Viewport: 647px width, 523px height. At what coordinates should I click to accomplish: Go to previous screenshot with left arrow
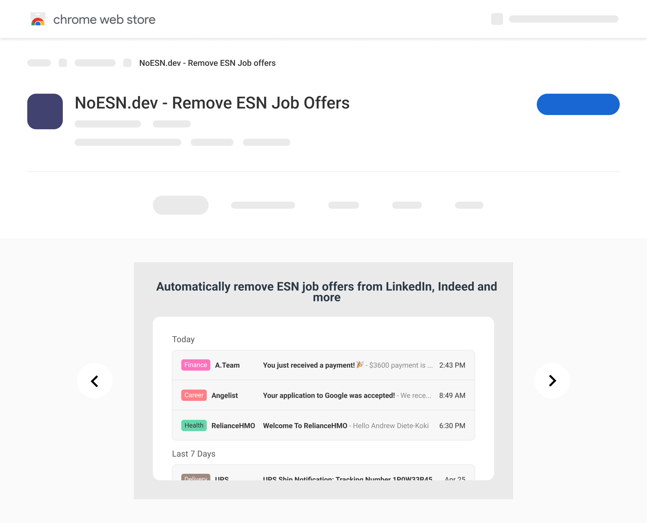coord(95,381)
